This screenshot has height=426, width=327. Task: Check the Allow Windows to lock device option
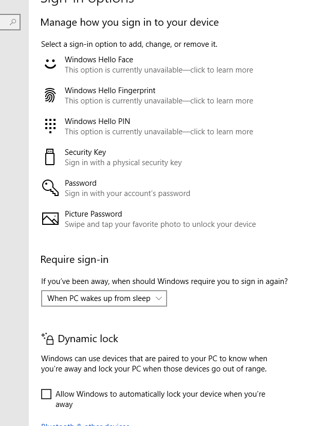click(x=46, y=394)
